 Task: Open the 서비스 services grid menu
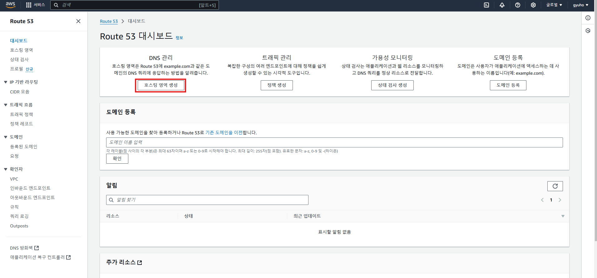point(35,5)
